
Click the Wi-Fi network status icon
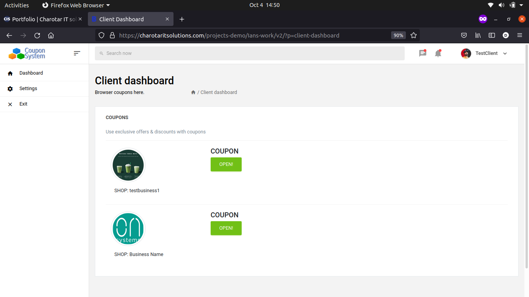coord(491,5)
